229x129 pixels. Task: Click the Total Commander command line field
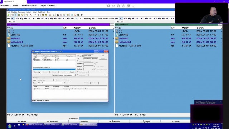point(135,118)
